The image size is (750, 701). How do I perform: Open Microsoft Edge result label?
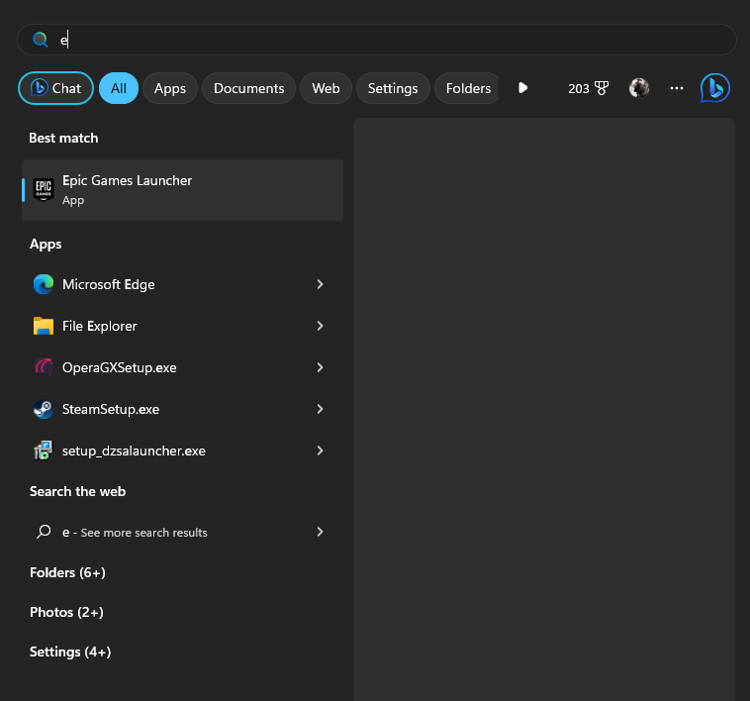(109, 284)
